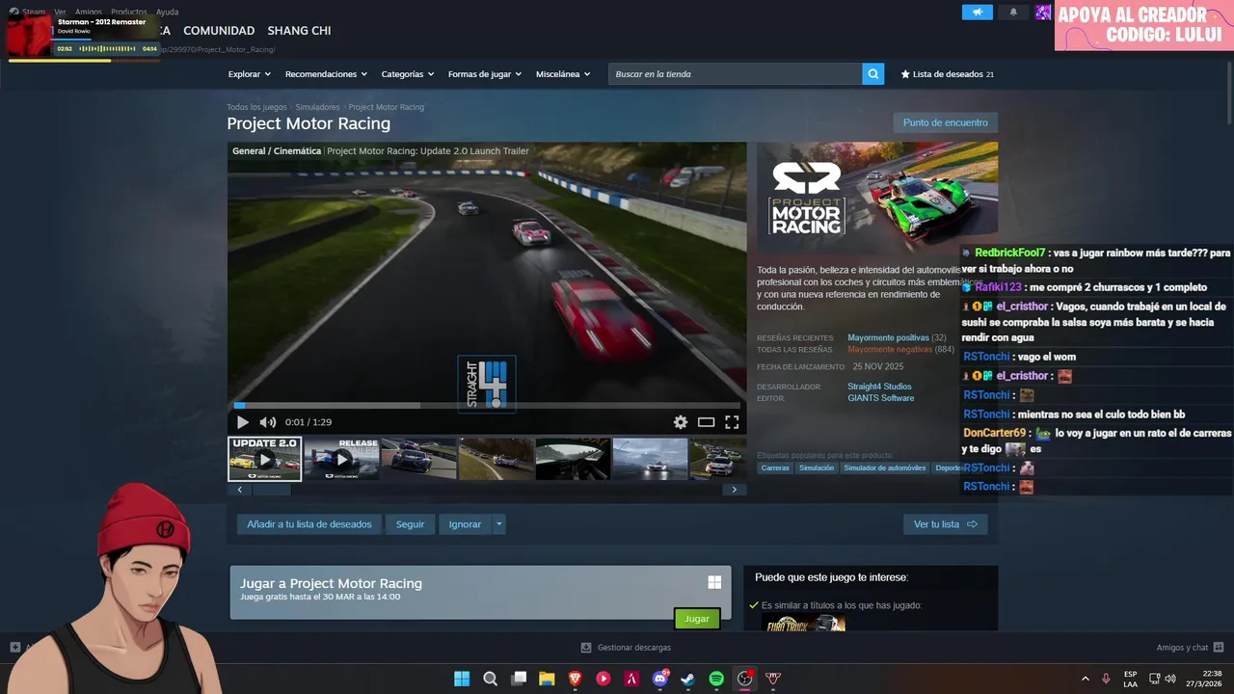Go to the SHANG CHI profile tab
Viewport: 1234px width, 694px height.
click(x=299, y=31)
